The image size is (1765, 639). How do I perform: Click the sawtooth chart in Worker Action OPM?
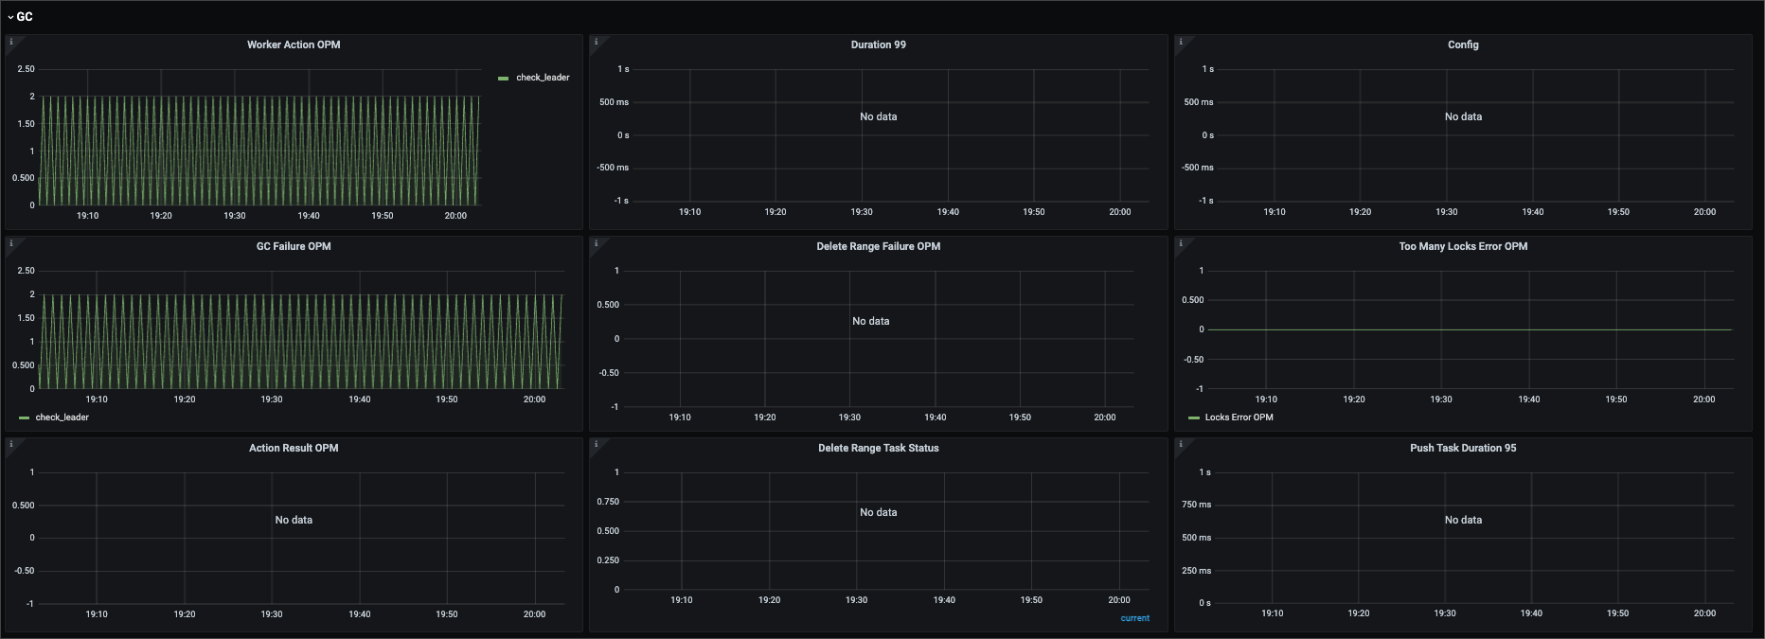pyautogui.click(x=260, y=151)
